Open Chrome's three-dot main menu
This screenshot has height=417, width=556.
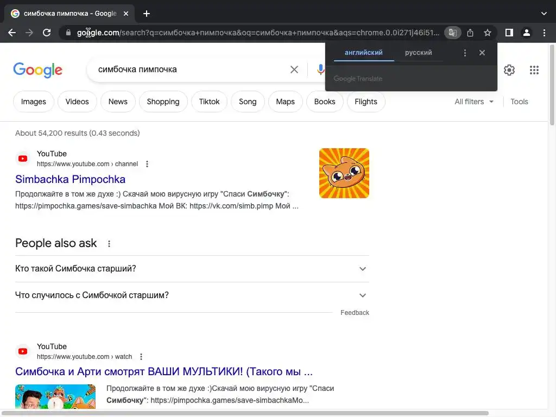point(544,33)
